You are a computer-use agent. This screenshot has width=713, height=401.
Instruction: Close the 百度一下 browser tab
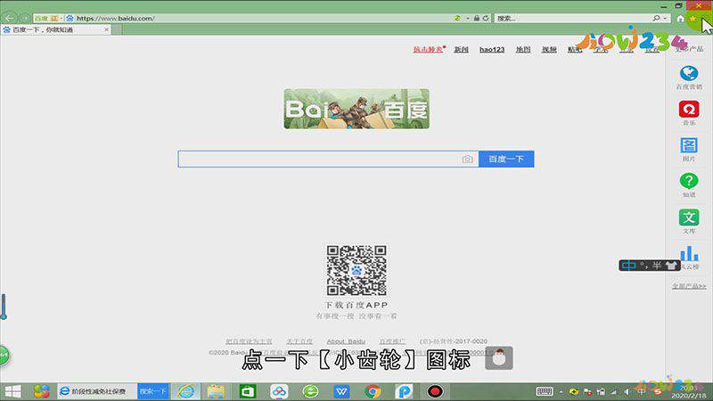click(106, 29)
